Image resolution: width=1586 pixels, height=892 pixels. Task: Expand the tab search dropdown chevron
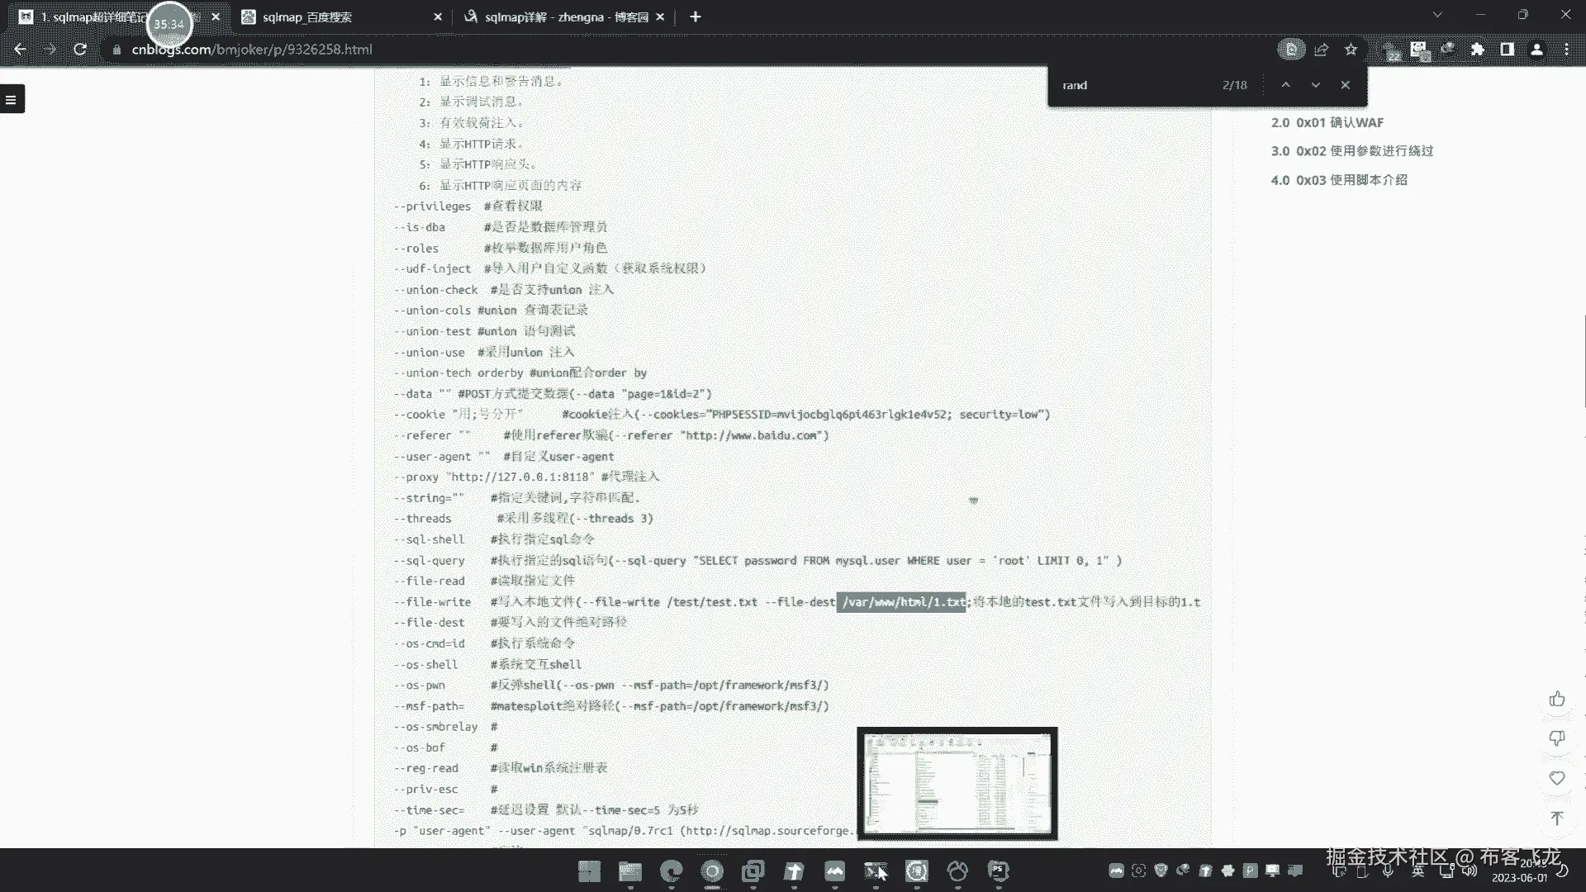coord(1437,15)
